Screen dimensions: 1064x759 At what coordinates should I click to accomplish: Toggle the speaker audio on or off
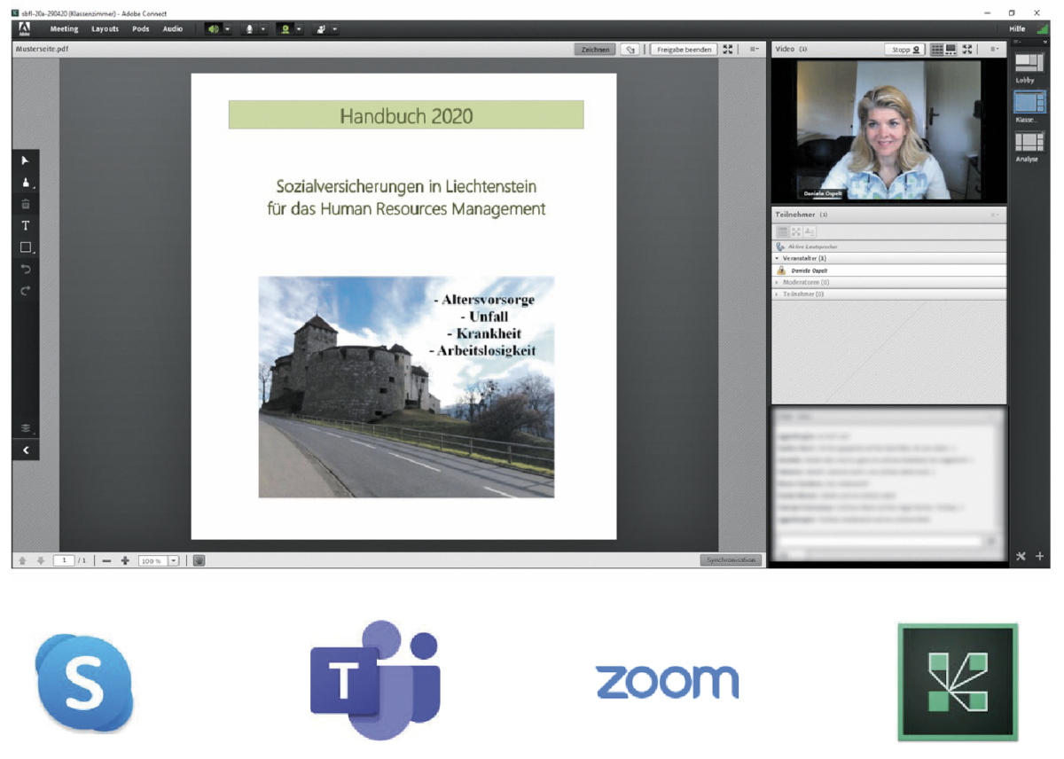coord(213,29)
